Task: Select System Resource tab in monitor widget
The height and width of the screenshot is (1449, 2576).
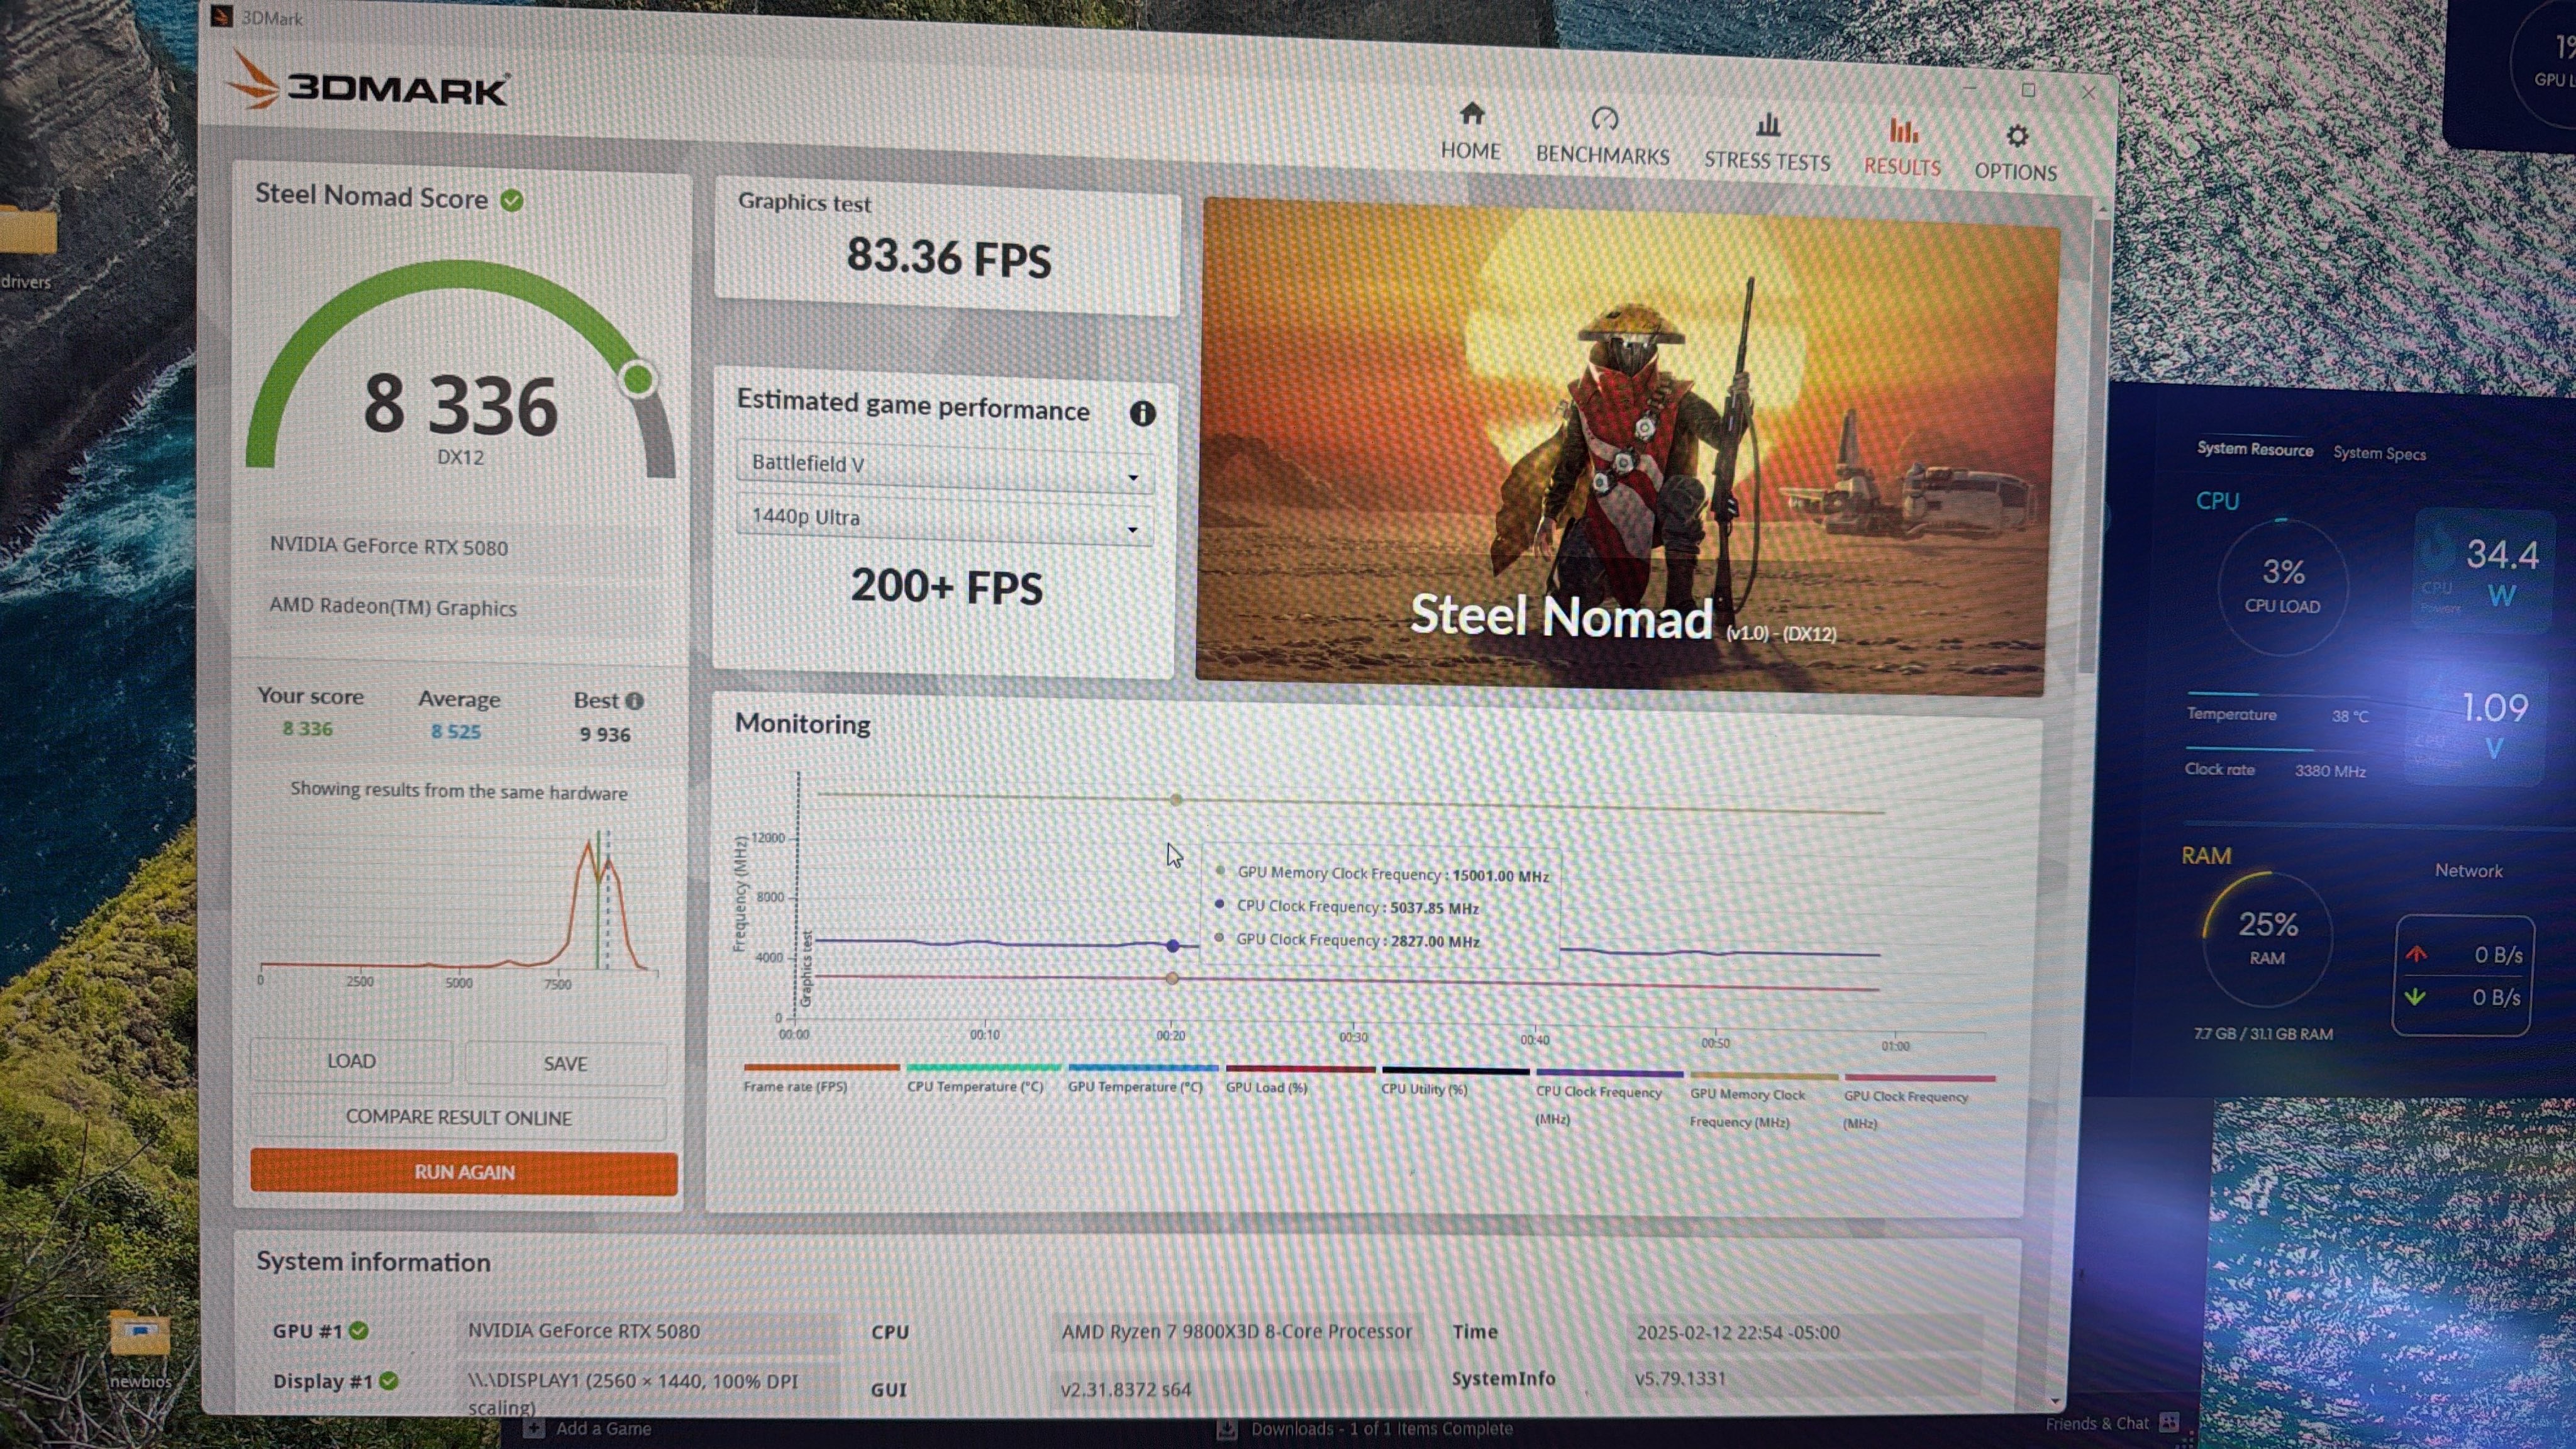Action: pos(2254,449)
